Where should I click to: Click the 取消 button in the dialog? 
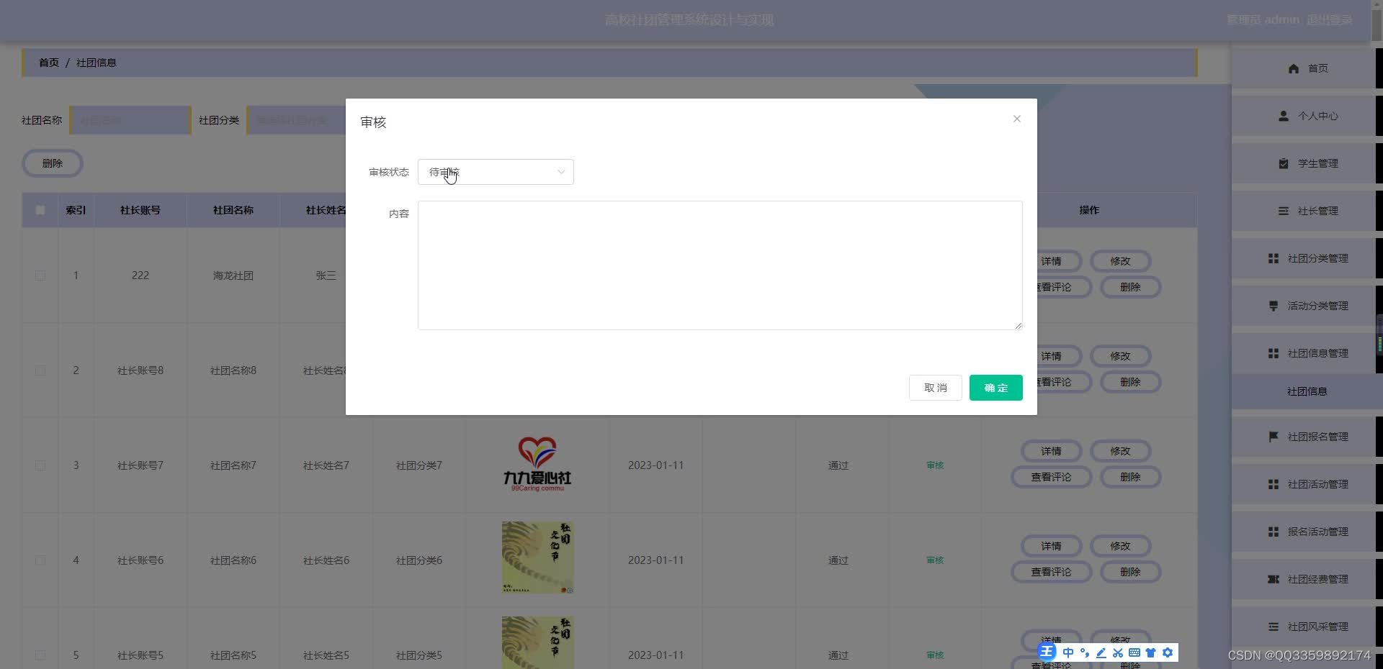coord(935,388)
